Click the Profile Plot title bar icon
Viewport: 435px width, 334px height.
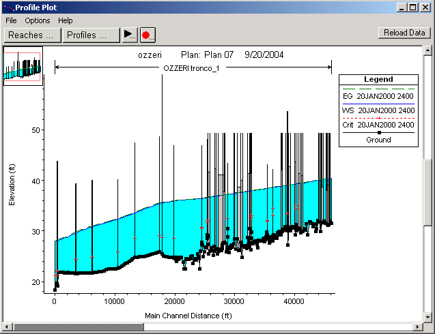pyautogui.click(x=9, y=7)
